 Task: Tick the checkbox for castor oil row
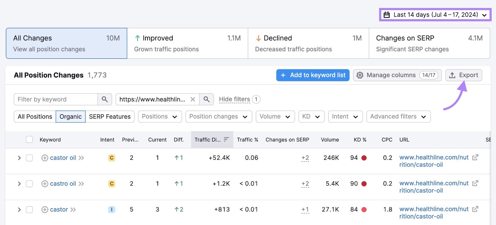29,158
